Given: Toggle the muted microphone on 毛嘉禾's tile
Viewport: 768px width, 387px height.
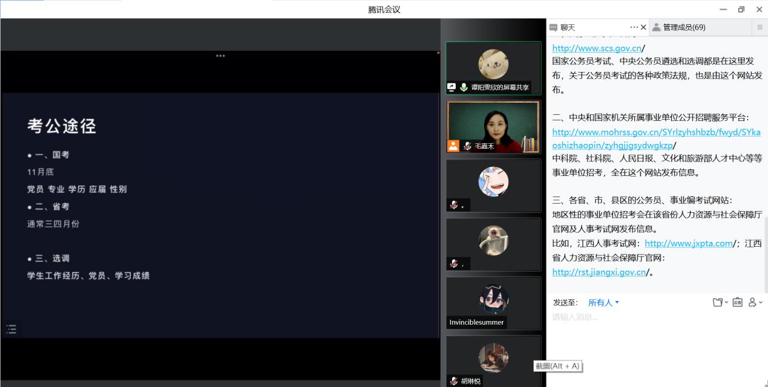Looking at the screenshot, I should 467,146.
